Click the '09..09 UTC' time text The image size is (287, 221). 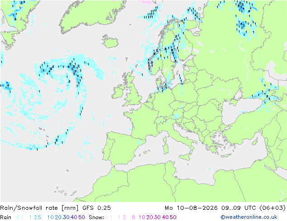coord(239,208)
